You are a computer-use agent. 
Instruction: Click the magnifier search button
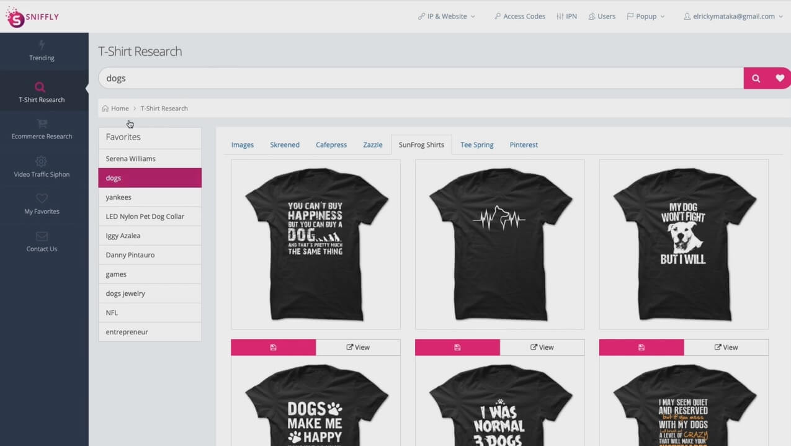756,78
